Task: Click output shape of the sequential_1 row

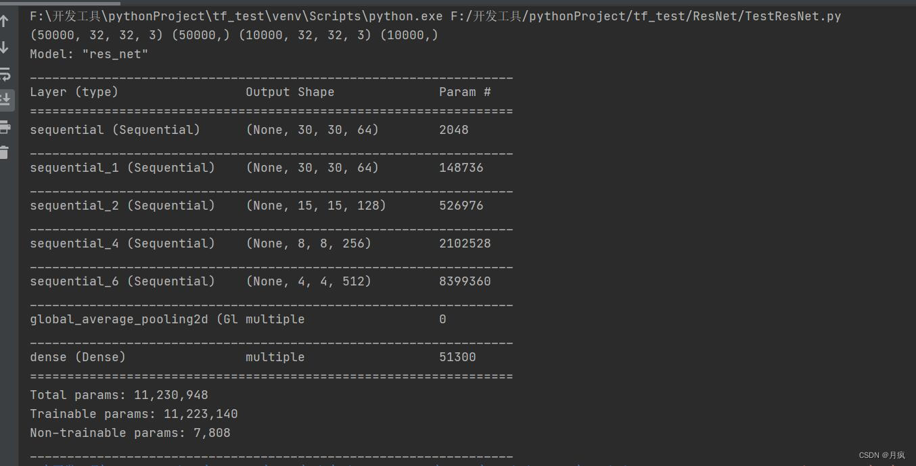Action: click(312, 168)
